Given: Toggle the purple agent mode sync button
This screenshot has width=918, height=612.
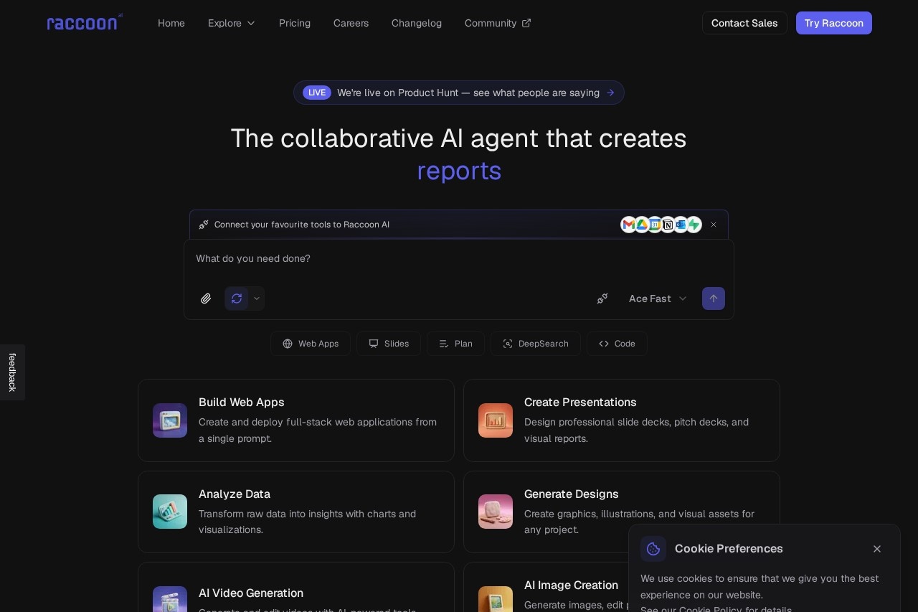Looking at the screenshot, I should tap(237, 298).
